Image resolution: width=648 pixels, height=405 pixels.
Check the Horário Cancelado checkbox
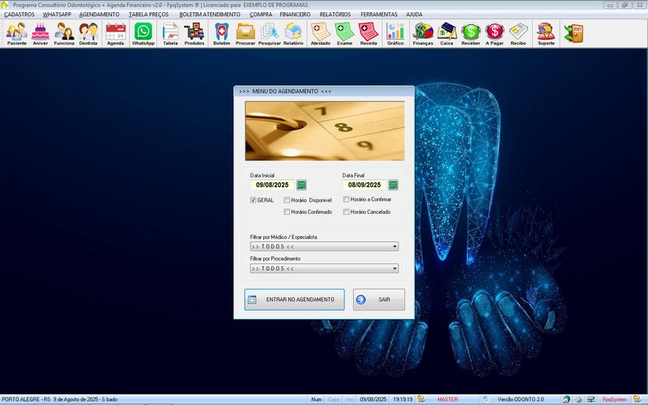[x=346, y=212]
